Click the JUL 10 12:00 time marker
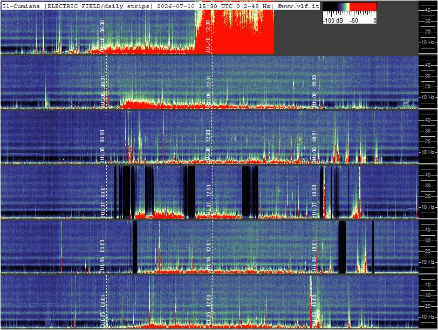 point(208,36)
